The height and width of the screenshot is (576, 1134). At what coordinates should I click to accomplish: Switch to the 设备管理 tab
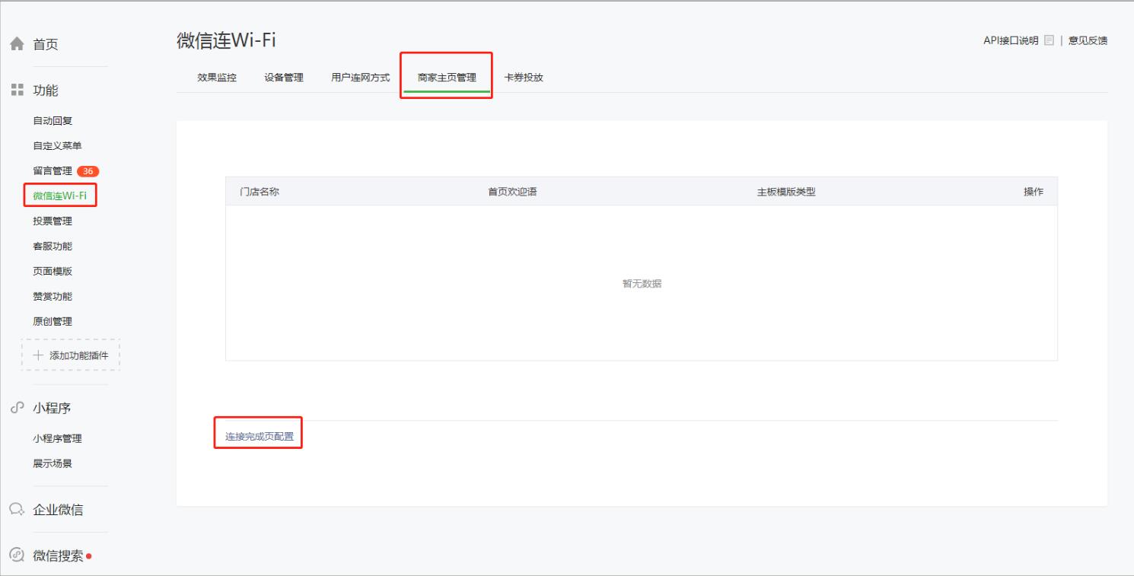284,78
